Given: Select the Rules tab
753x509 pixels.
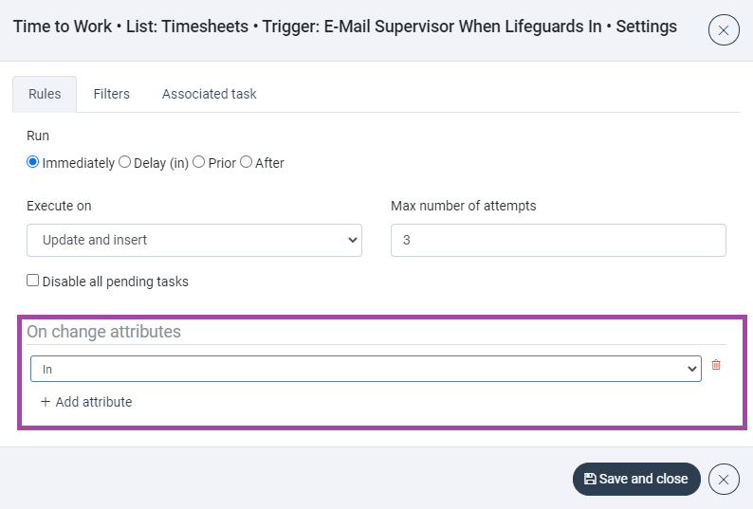Looking at the screenshot, I should pos(45,94).
